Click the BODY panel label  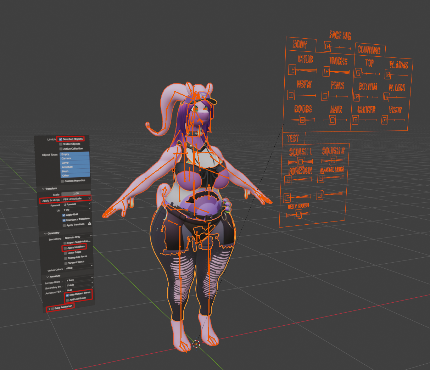coord(300,44)
